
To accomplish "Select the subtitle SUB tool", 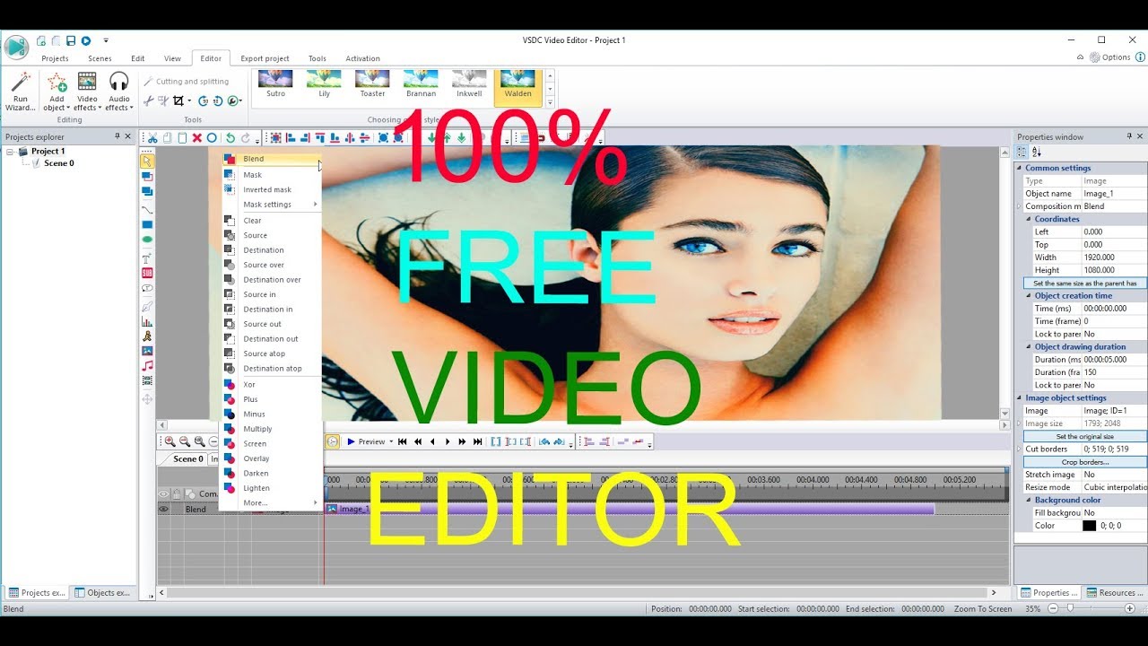I will (147, 273).
